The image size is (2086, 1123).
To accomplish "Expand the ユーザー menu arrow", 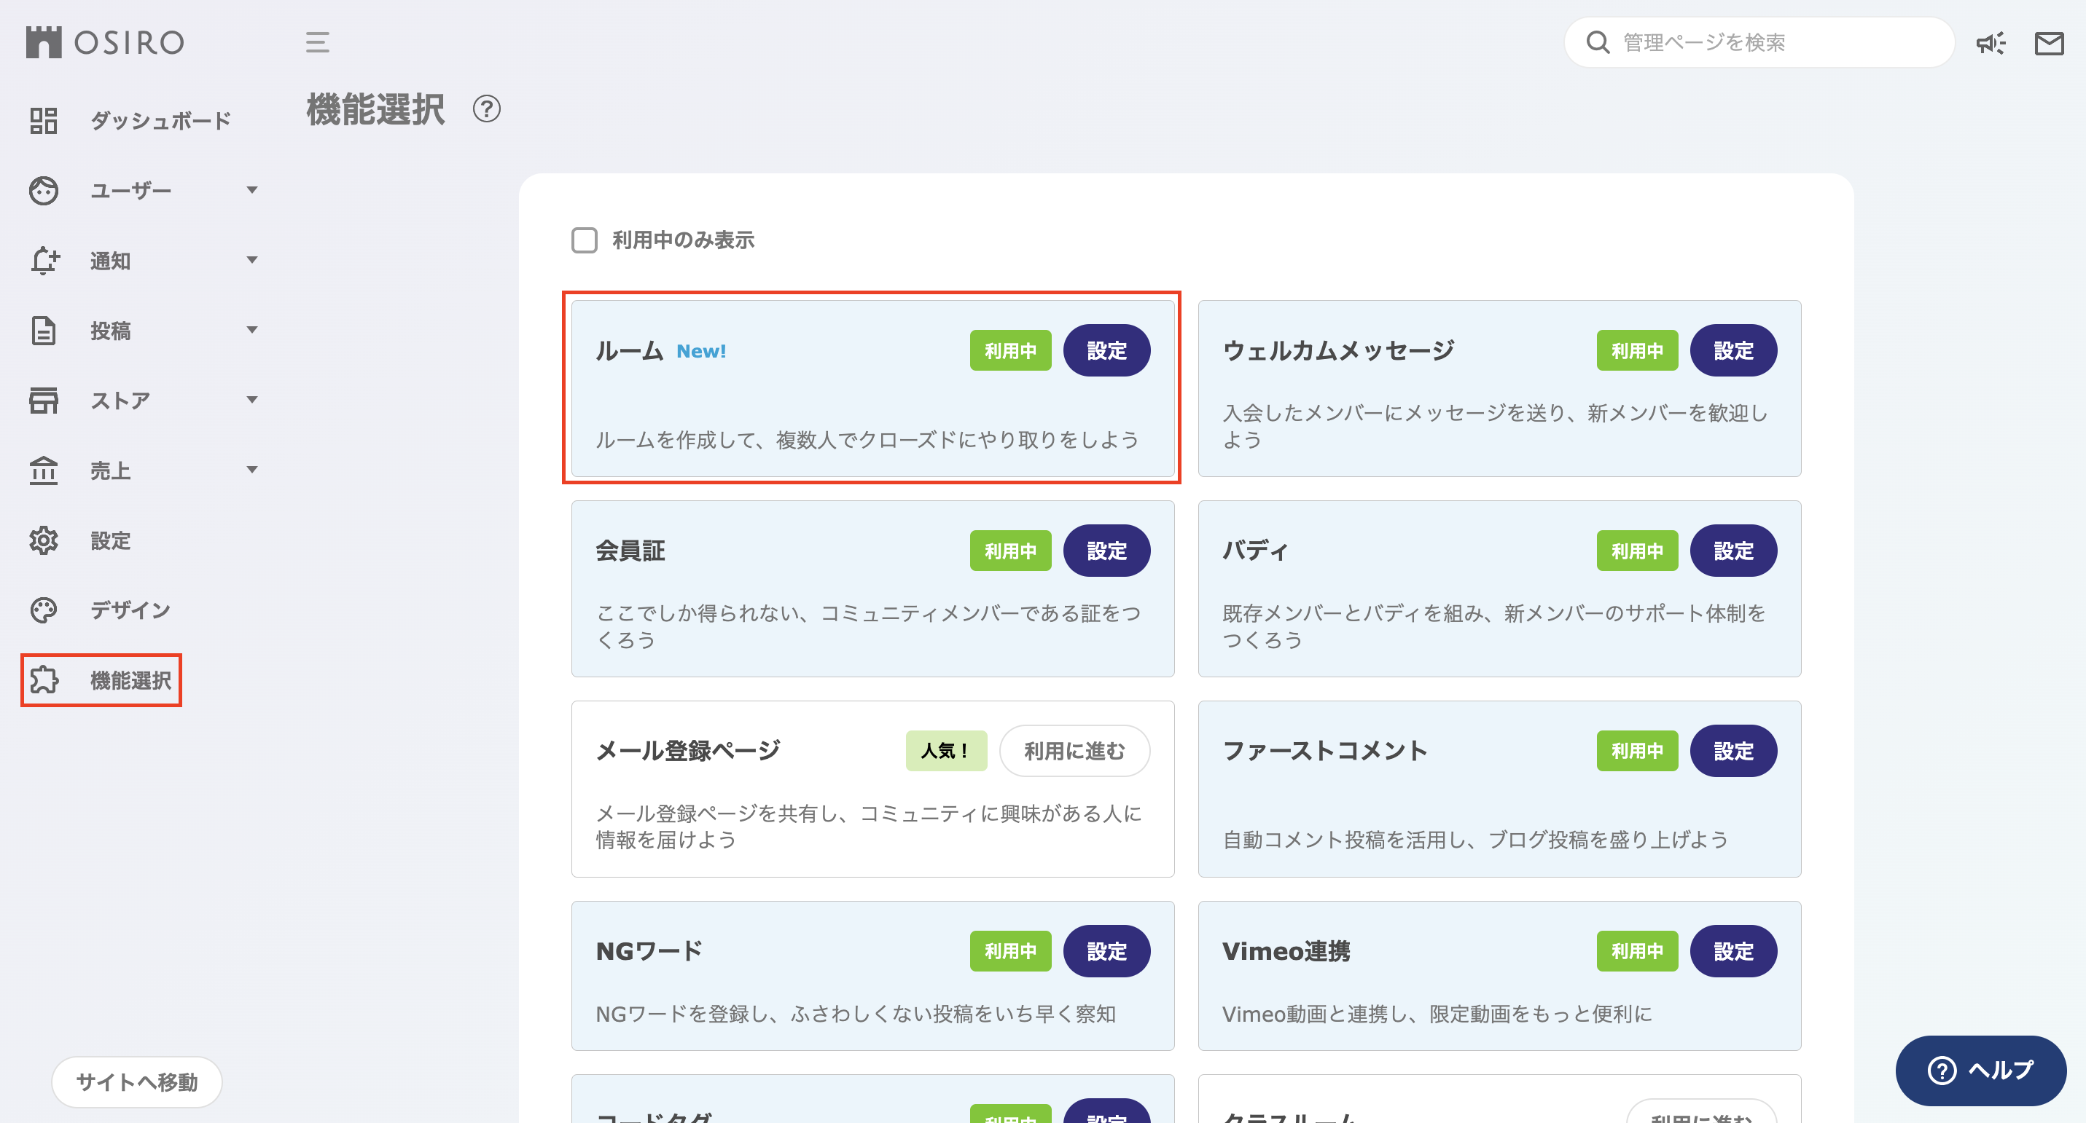I will point(252,190).
